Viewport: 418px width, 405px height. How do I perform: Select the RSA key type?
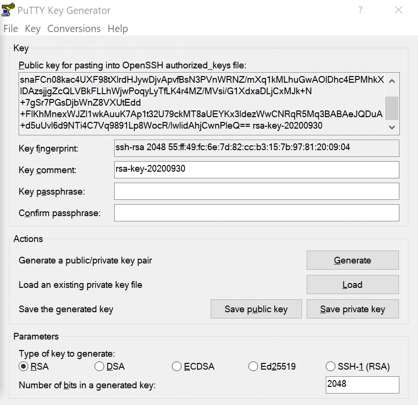(23, 367)
